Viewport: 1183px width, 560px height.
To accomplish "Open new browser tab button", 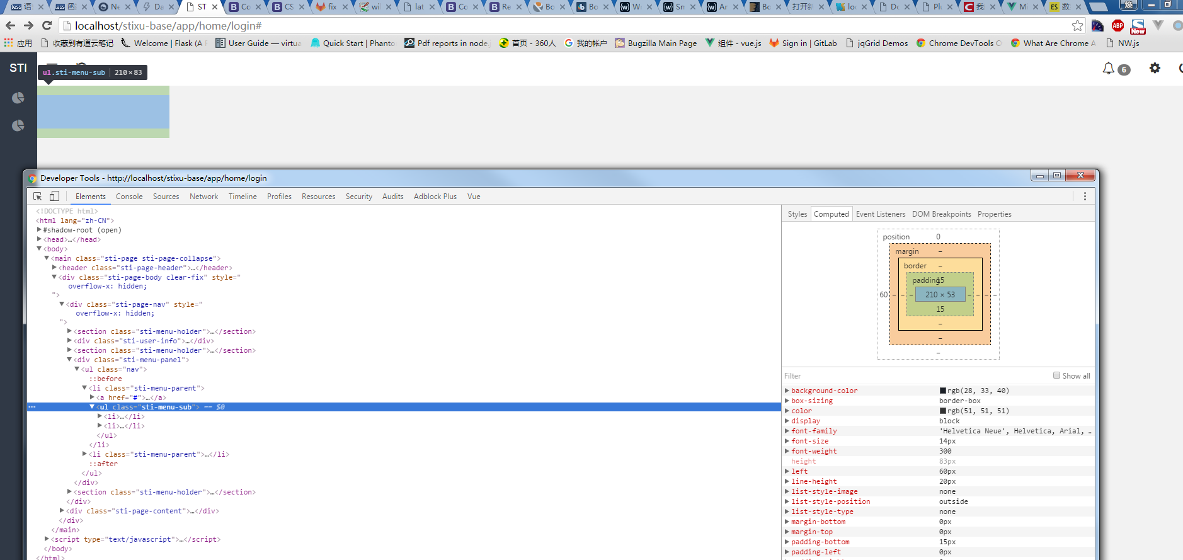I will tap(1098, 7).
